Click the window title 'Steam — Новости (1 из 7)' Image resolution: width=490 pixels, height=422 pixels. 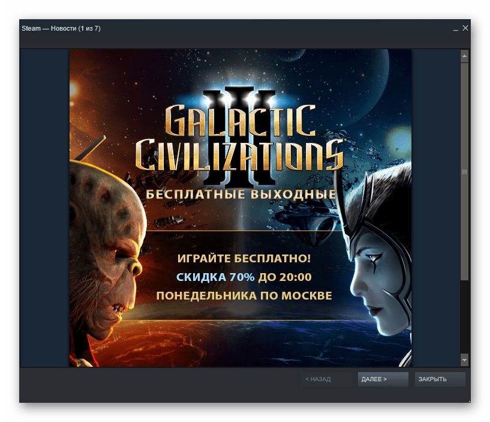(61, 28)
